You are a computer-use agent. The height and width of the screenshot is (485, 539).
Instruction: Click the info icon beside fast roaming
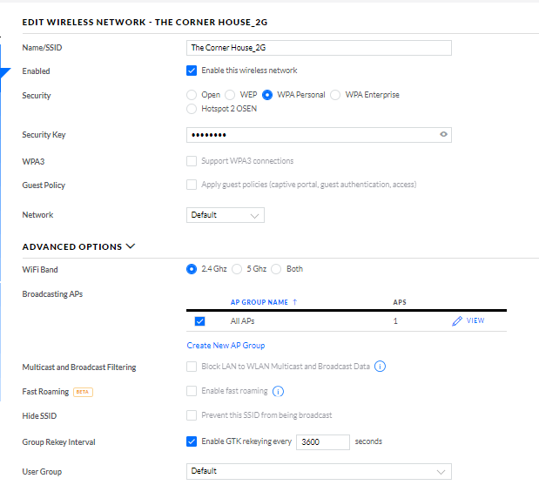coord(279,391)
